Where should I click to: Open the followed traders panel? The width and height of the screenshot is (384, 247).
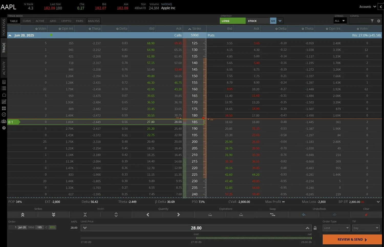point(4,121)
